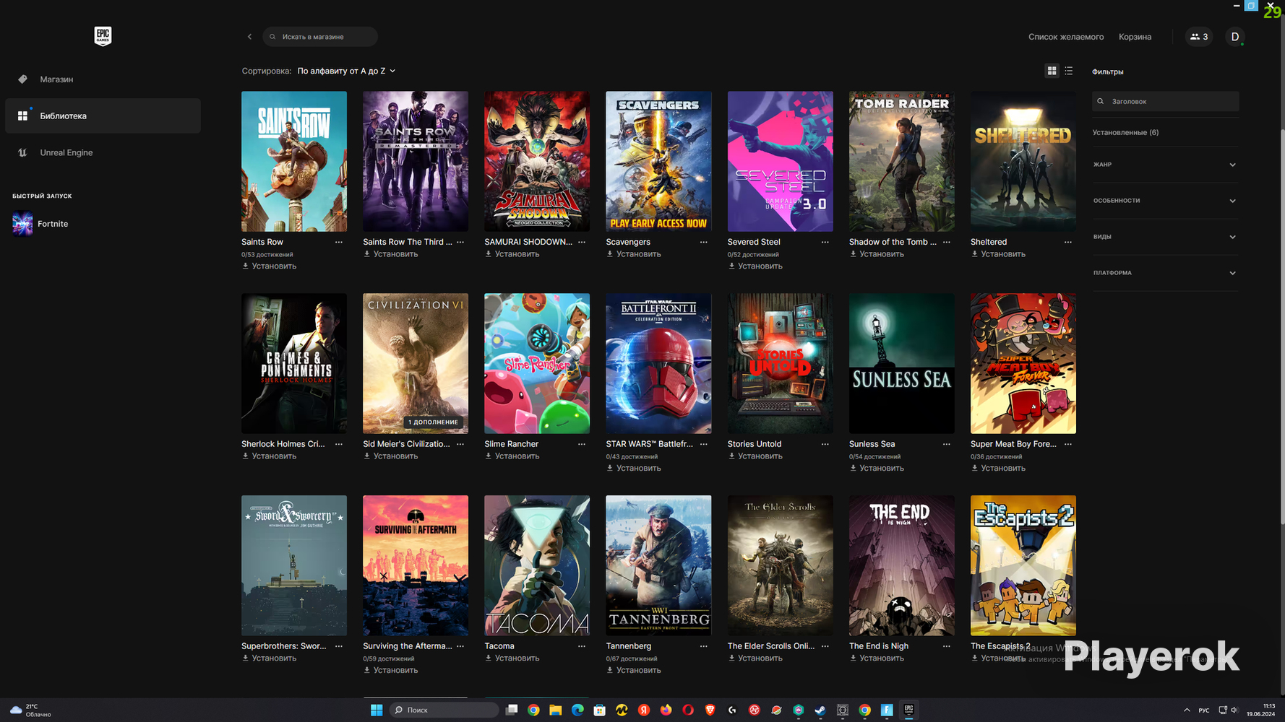Open Super Meat Boy Forever cover
The width and height of the screenshot is (1285, 722).
pyautogui.click(x=1023, y=363)
